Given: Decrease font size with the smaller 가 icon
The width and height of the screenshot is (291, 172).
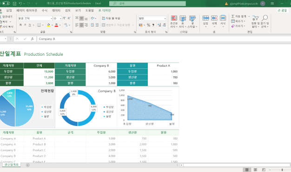Looking at the screenshot, I should tap(69, 18).
